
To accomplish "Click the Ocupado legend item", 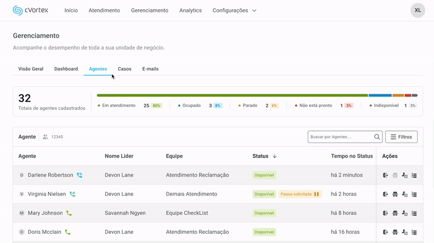I will click(x=200, y=106).
